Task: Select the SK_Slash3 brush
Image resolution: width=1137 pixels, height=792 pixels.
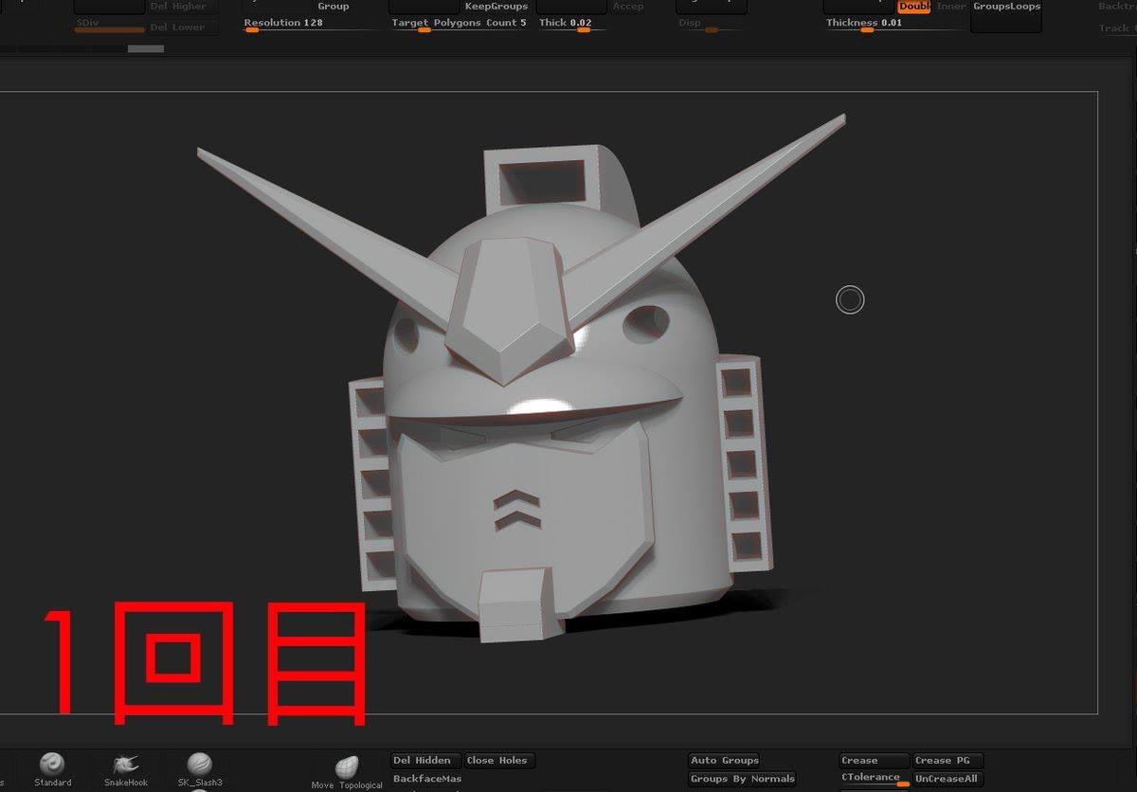Action: [199, 770]
